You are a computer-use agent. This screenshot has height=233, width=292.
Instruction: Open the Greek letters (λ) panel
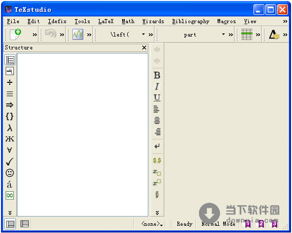(x=10, y=128)
